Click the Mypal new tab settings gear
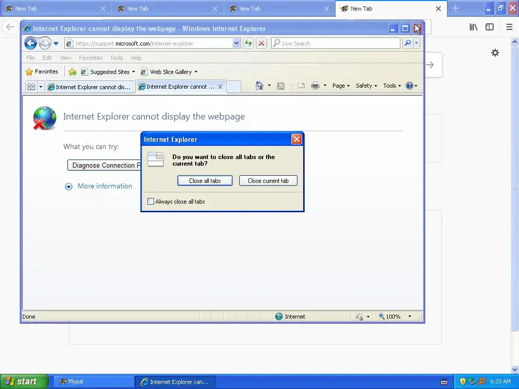The image size is (519, 389). point(495,53)
